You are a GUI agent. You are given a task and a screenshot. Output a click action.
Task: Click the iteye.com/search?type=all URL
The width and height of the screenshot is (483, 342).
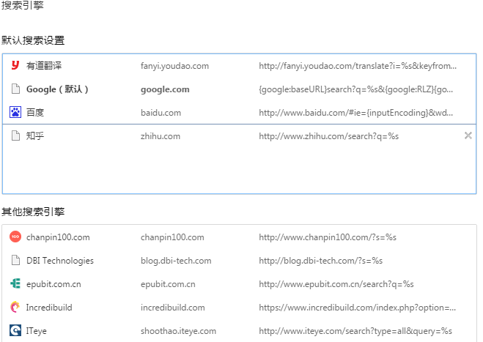click(355, 331)
